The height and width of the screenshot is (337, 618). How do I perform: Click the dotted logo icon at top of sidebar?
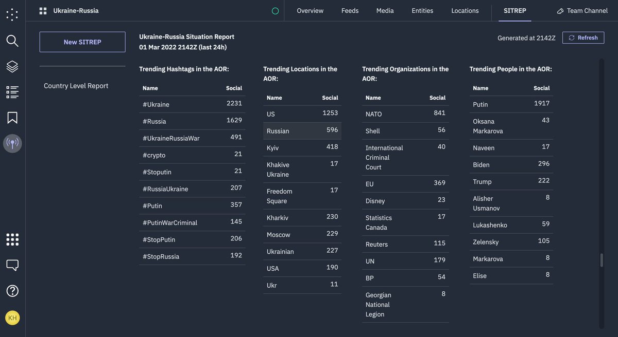tap(12, 14)
